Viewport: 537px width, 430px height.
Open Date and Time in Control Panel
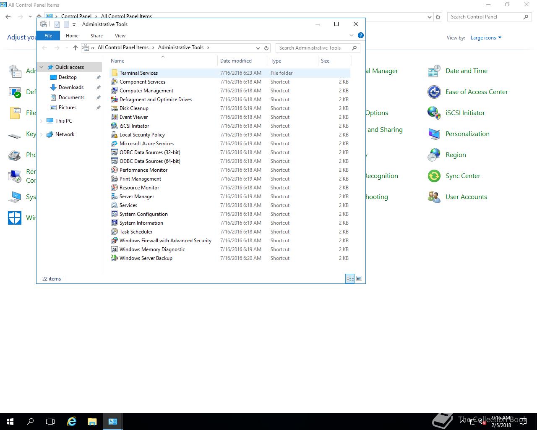[466, 71]
